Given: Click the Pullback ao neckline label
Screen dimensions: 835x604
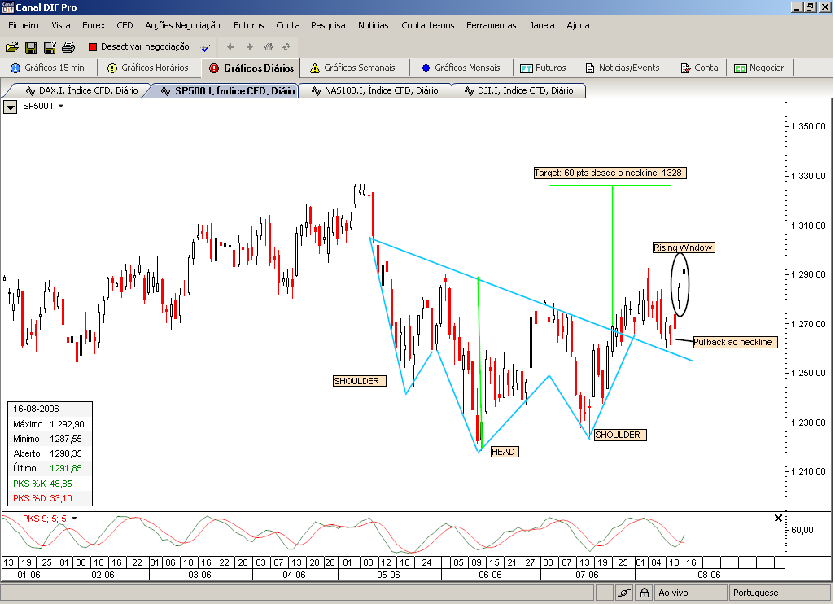Looking at the screenshot, I should [735, 343].
